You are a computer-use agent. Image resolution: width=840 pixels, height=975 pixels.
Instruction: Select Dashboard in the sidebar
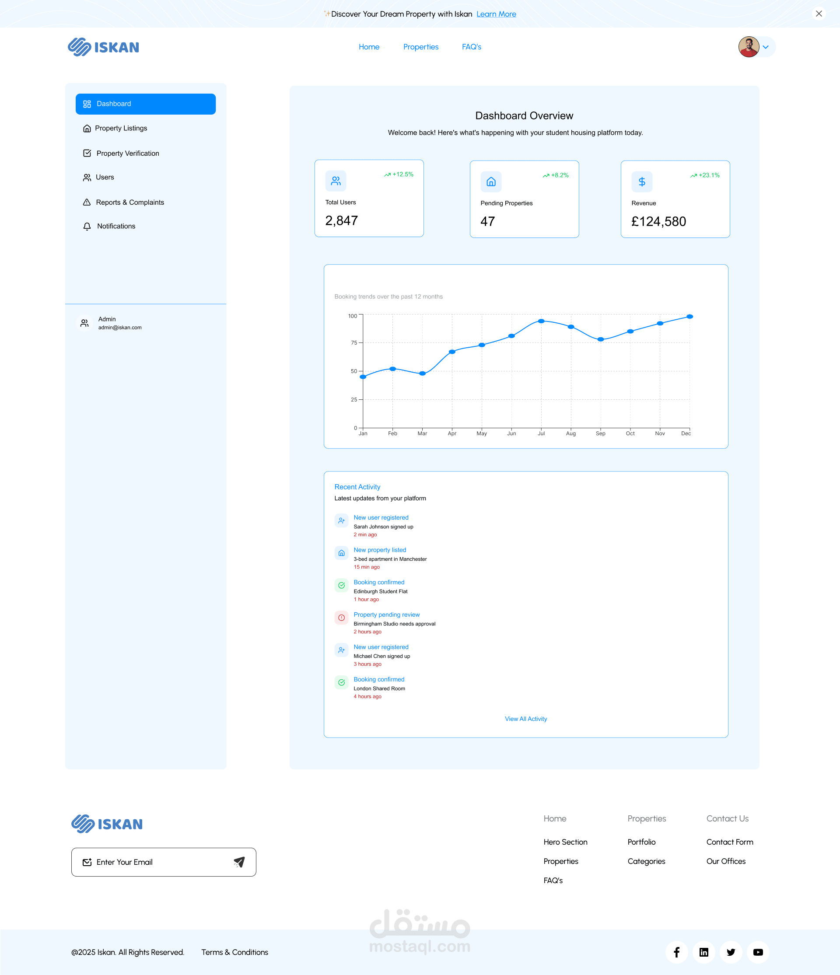(x=146, y=104)
